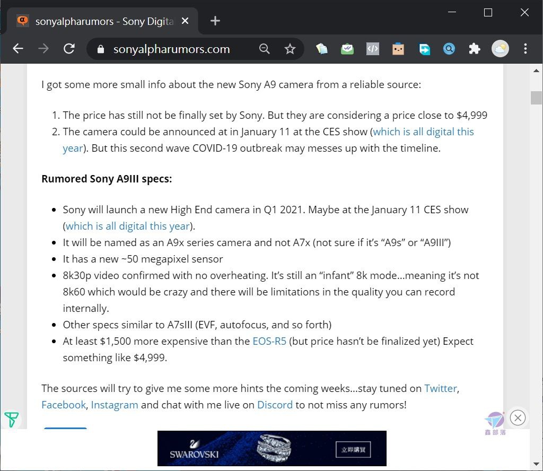Minimize the Chrome window
This screenshot has width=543, height=471.
(452, 13)
